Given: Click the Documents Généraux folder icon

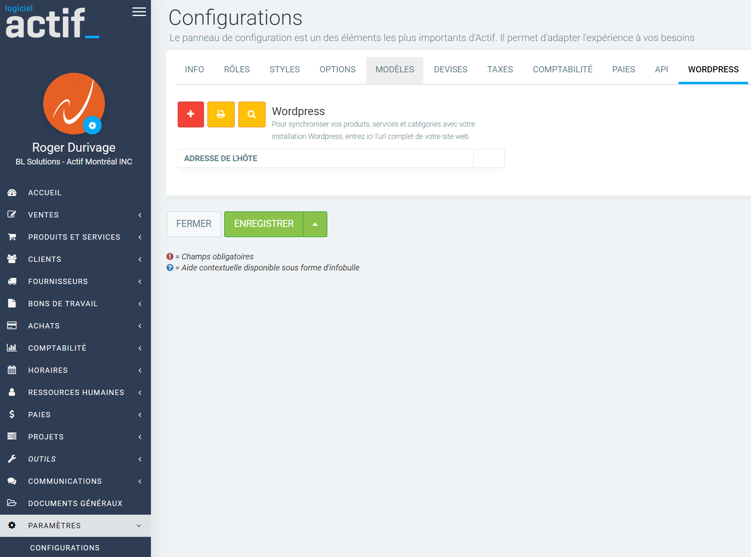Looking at the screenshot, I should click(x=12, y=503).
